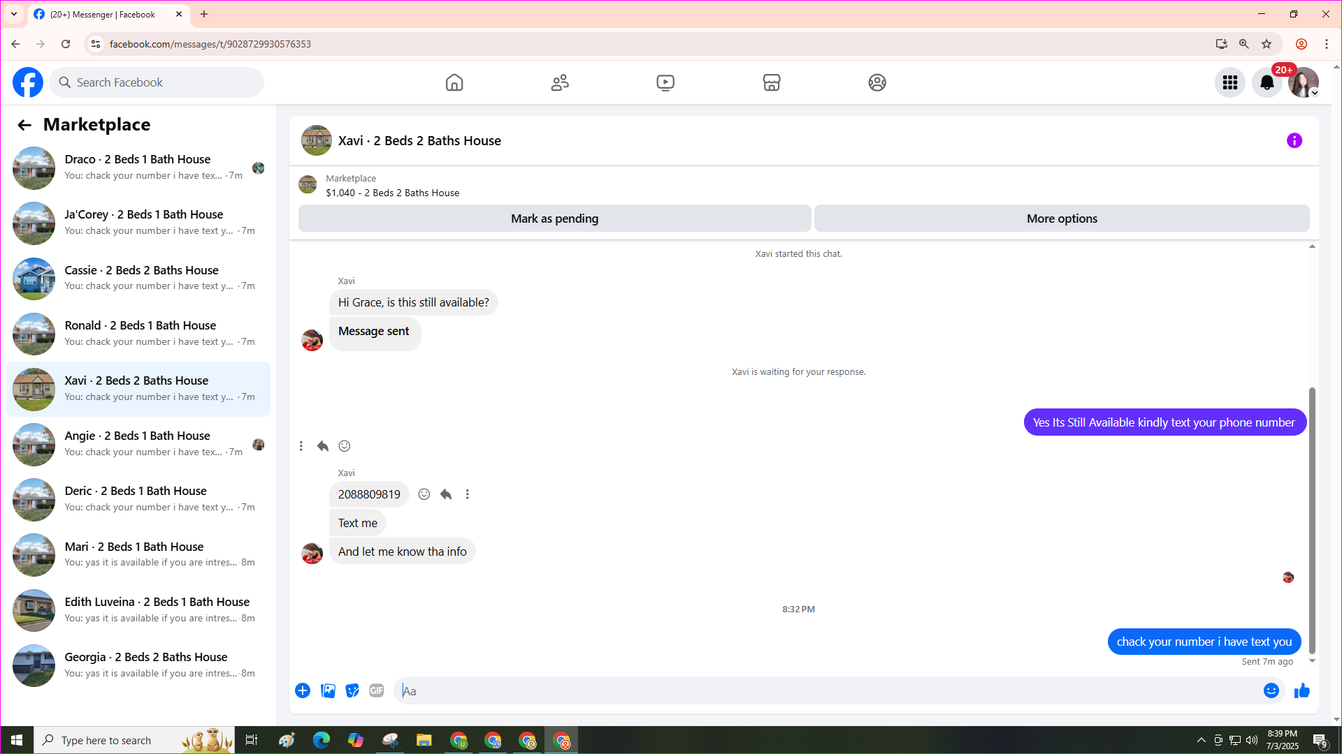Open the Facebook Home icon

454,82
